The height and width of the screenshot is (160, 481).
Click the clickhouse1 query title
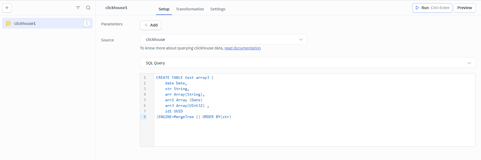[116, 8]
